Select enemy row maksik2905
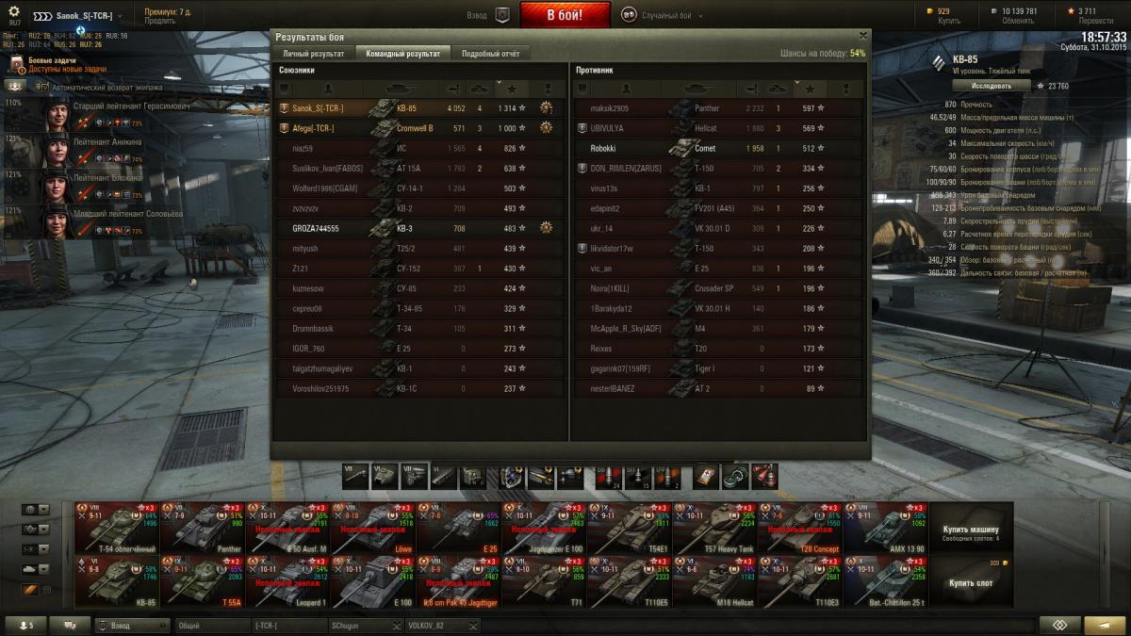Screen dimensions: 1131x636 (718, 108)
